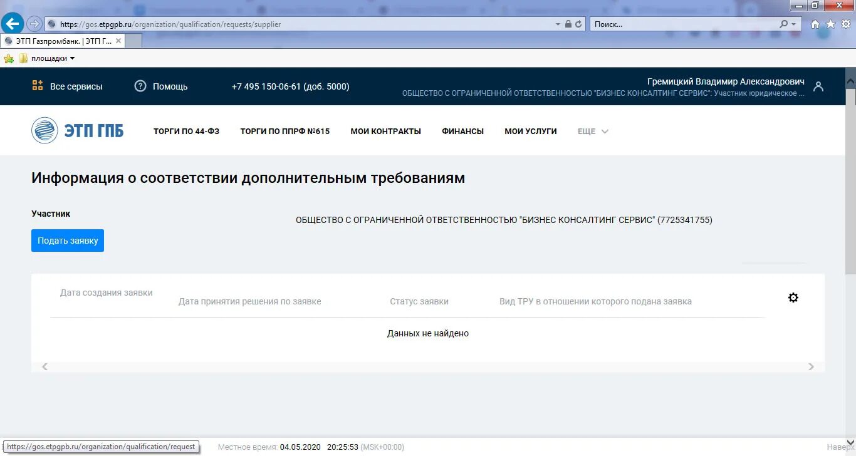Open table settings gear icon
Screen dimensions: 856x456
793,298
